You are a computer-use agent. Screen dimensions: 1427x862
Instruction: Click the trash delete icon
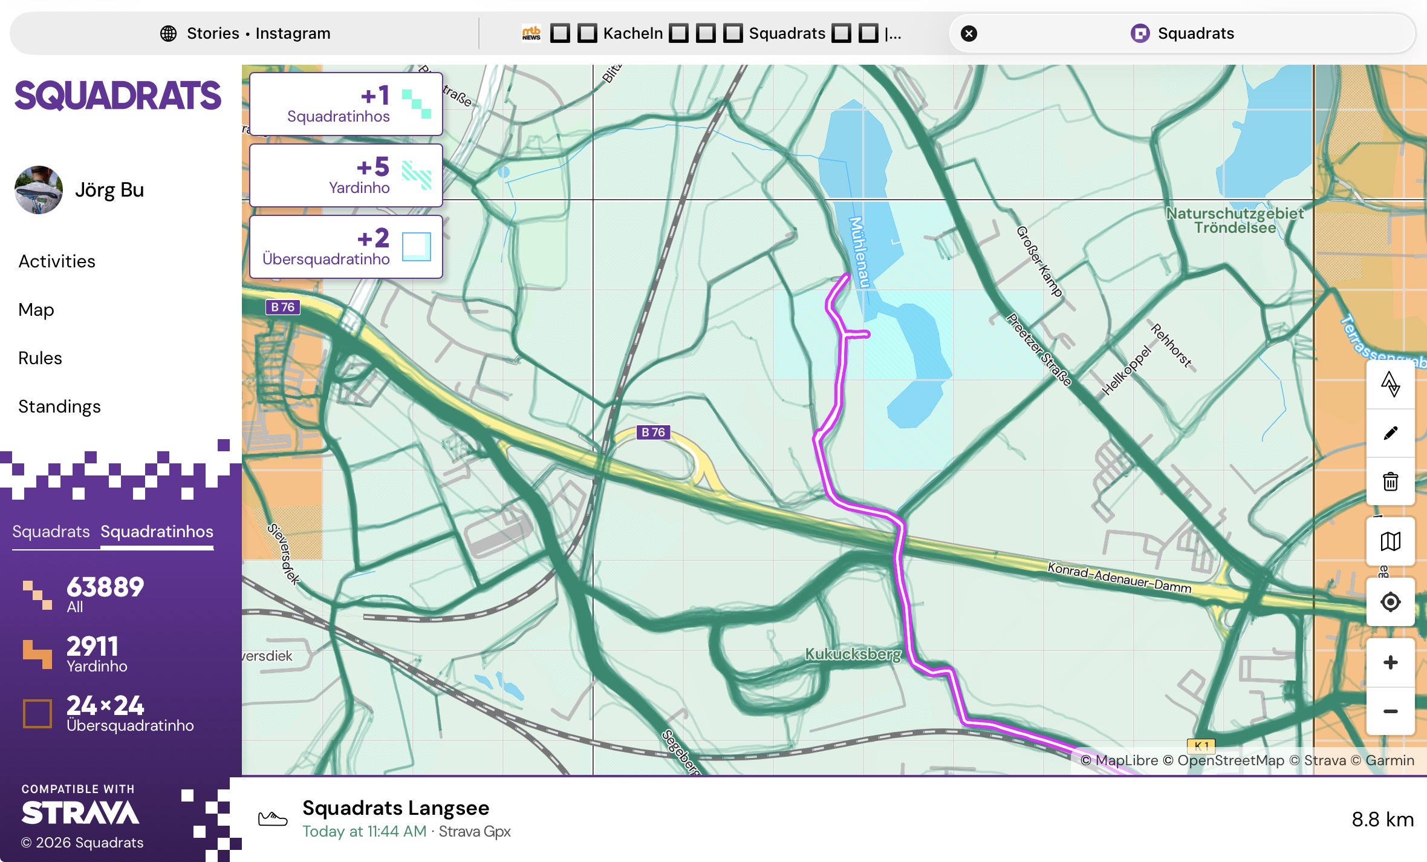[1390, 482]
